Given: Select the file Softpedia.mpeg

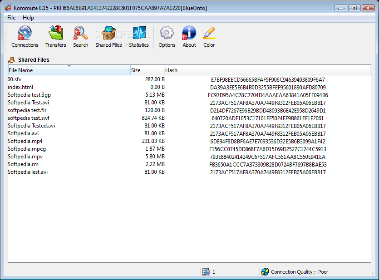Looking at the screenshot, I should [x=27, y=149].
